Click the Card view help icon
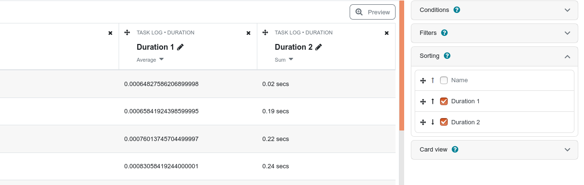This screenshot has height=185, width=584. 455,150
